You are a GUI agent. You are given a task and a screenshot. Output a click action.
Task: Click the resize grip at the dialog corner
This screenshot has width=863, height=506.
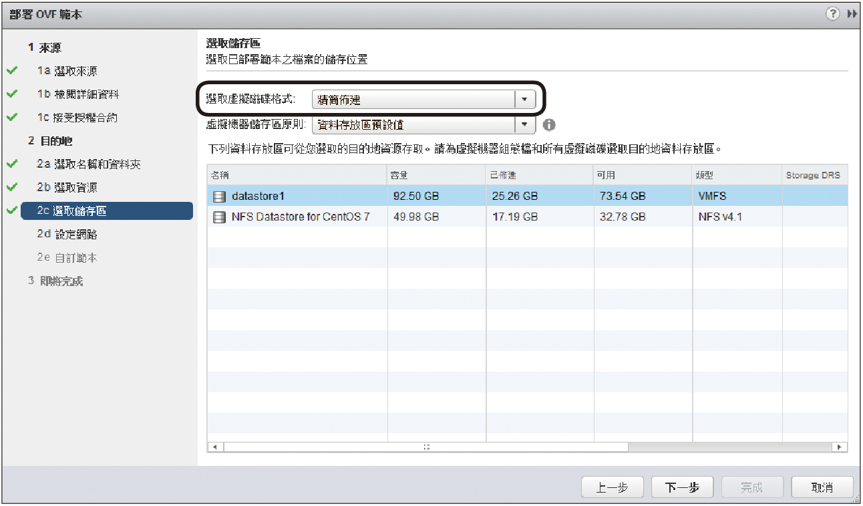click(856, 499)
